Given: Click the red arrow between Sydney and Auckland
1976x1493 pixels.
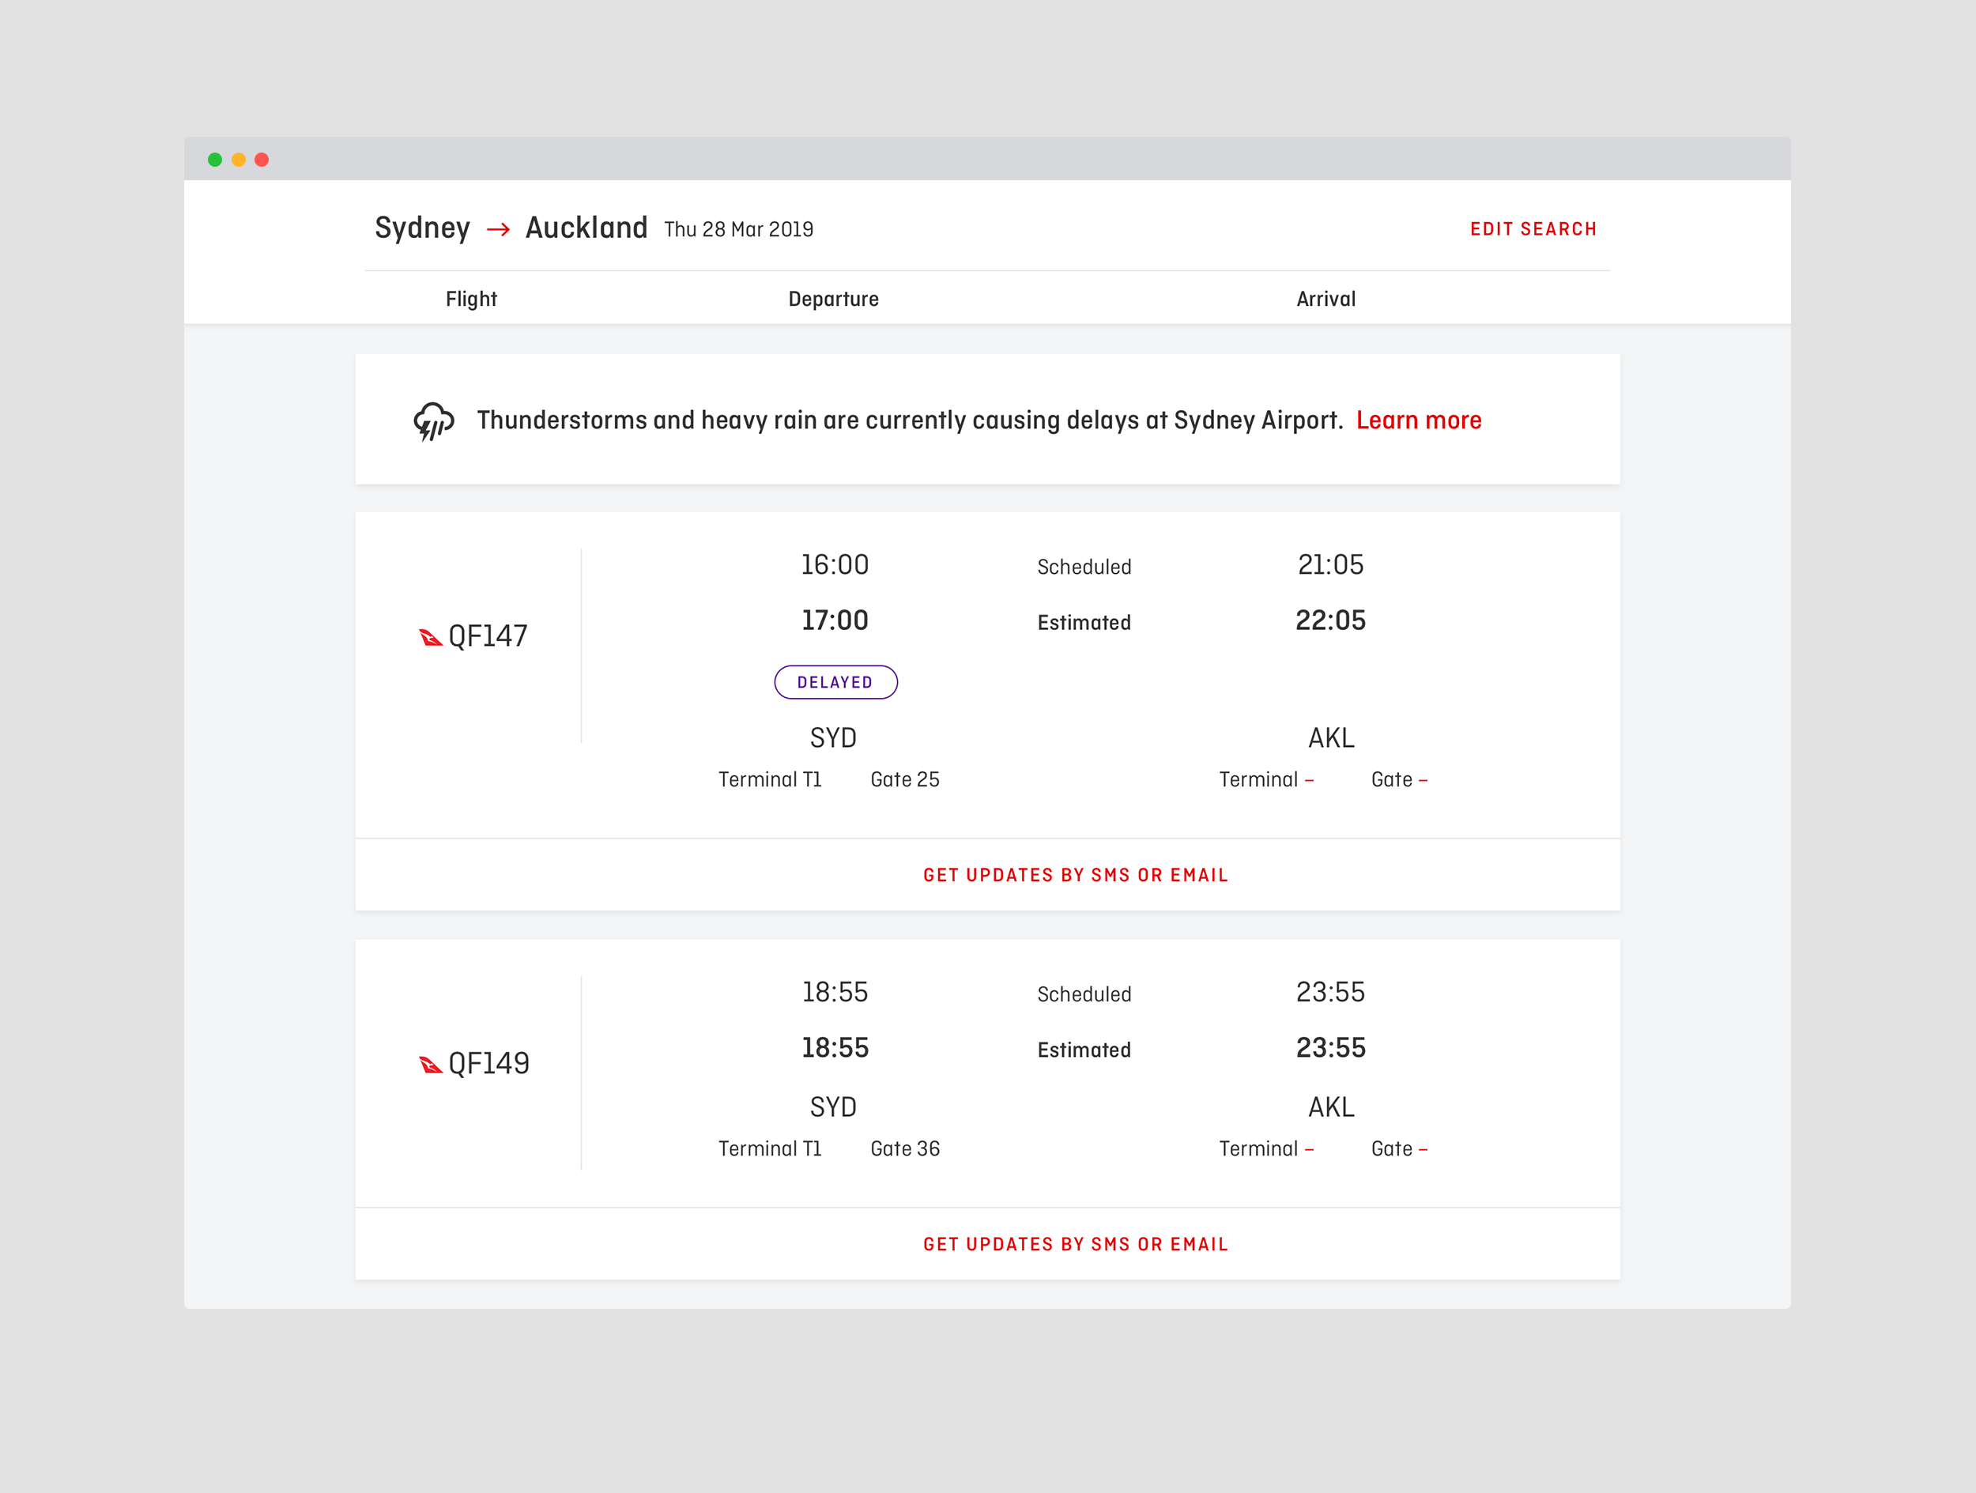Looking at the screenshot, I should coord(499,230).
